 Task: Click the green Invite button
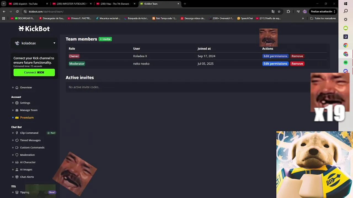pos(105,39)
